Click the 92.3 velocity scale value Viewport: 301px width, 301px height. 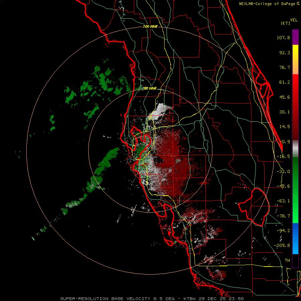pos(285,53)
